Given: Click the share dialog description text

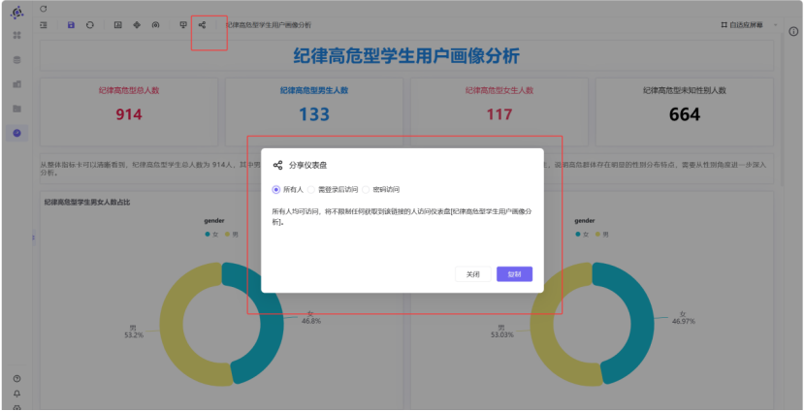Looking at the screenshot, I should coord(402,216).
